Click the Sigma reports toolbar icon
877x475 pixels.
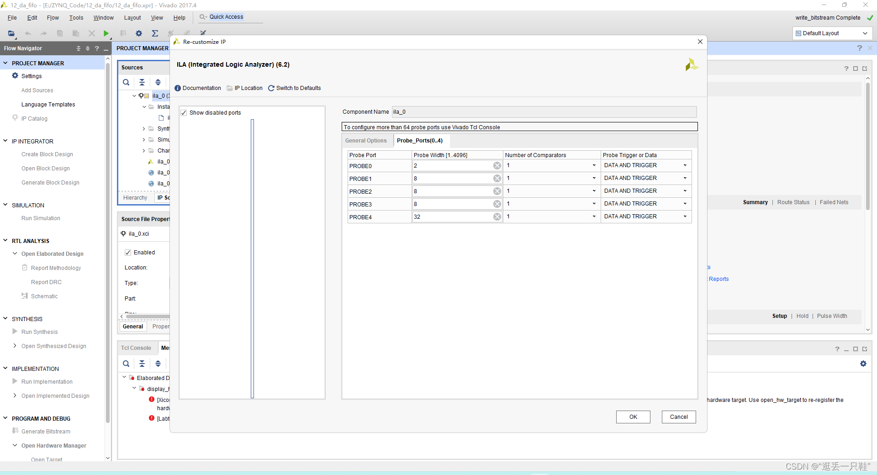(155, 33)
